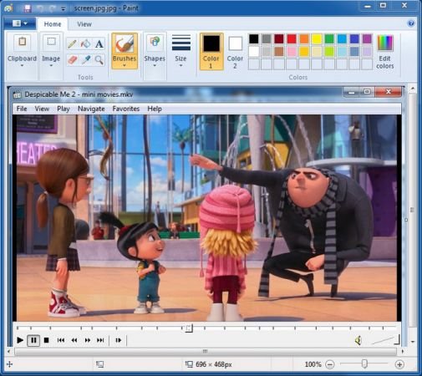Click the zoom in plus button
The height and width of the screenshot is (376, 422).
pos(399,364)
